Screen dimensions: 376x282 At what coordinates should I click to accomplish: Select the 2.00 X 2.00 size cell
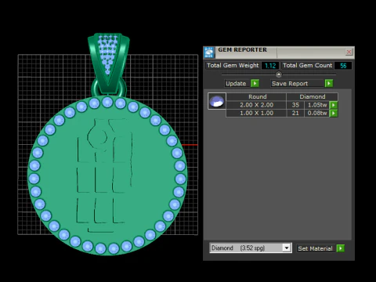[x=256, y=105]
